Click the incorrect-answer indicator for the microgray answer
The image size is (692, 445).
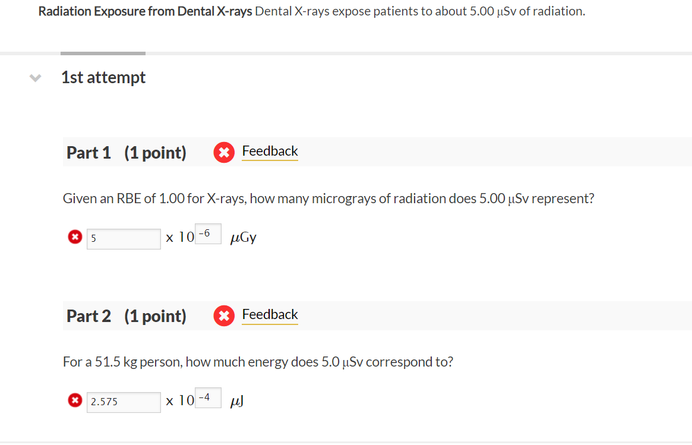point(74,236)
